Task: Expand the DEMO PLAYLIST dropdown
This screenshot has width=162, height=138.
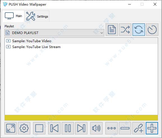Action: click(x=54, y=33)
